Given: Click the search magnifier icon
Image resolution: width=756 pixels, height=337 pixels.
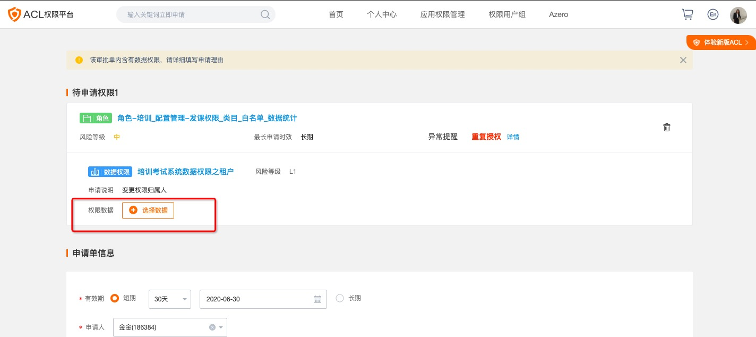Looking at the screenshot, I should click(x=265, y=14).
